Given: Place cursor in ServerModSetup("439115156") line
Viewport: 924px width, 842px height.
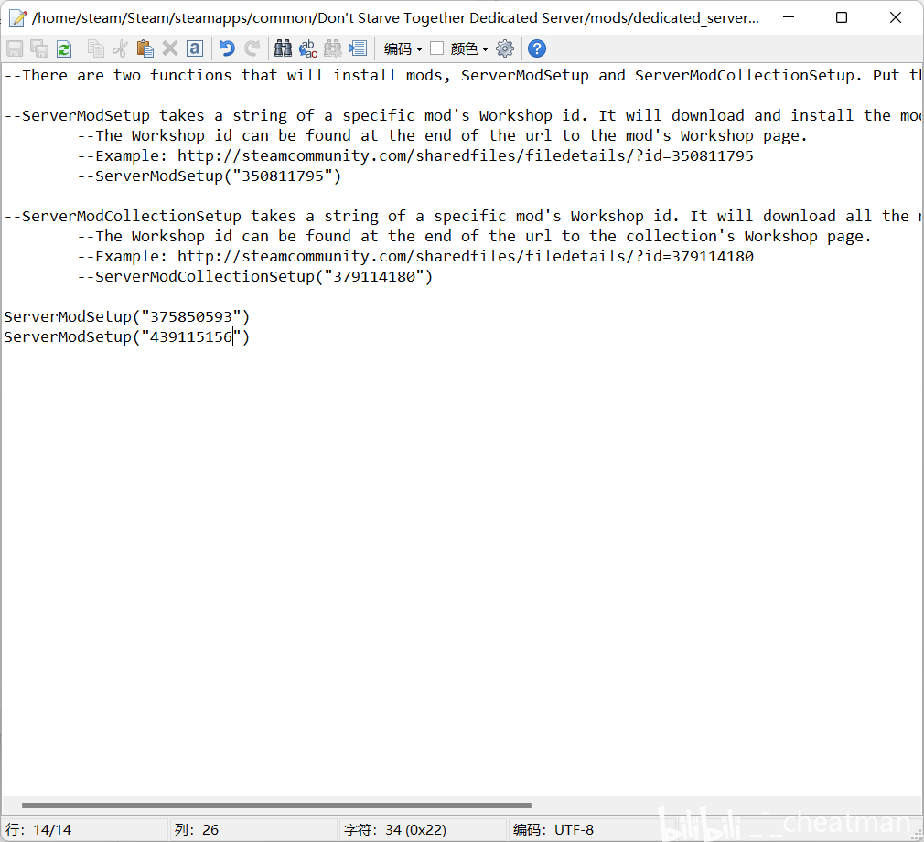Looking at the screenshot, I should pyautogui.click(x=126, y=336).
